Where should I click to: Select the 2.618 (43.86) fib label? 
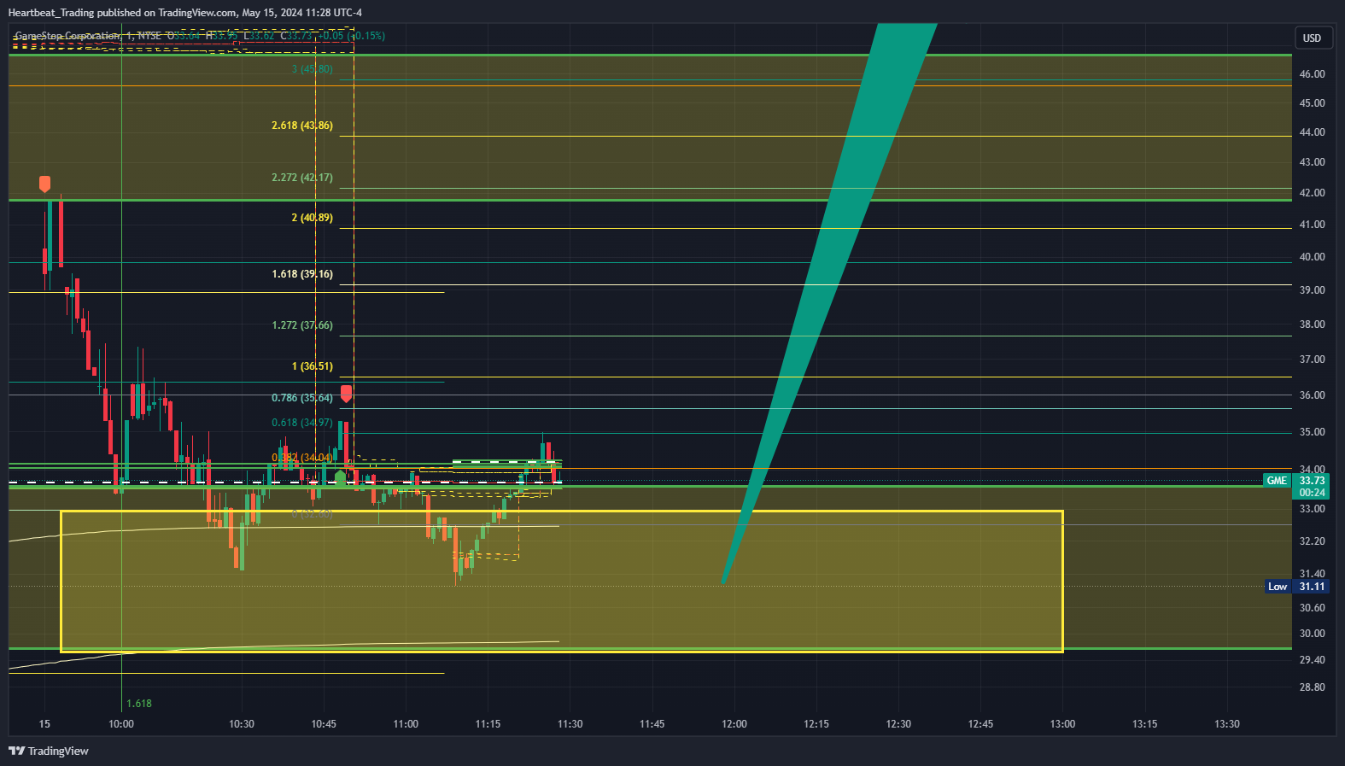point(302,126)
